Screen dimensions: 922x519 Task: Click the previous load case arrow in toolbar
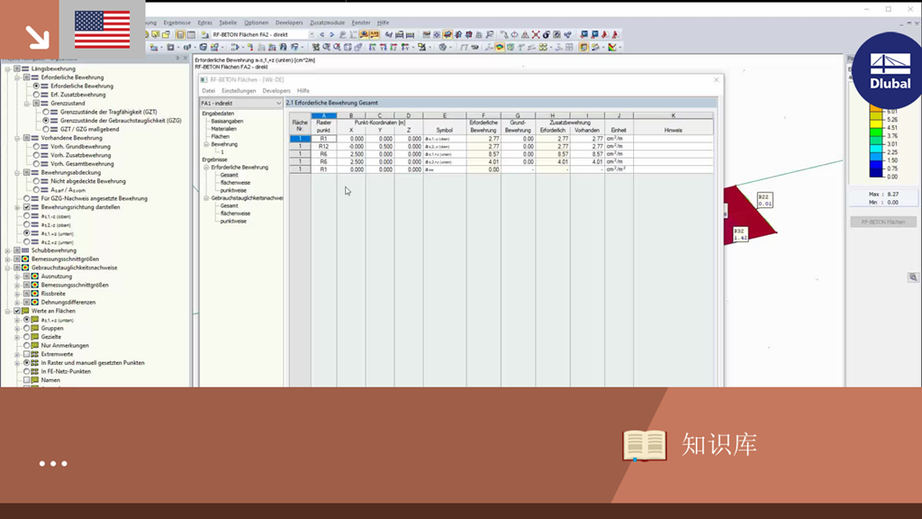click(321, 35)
